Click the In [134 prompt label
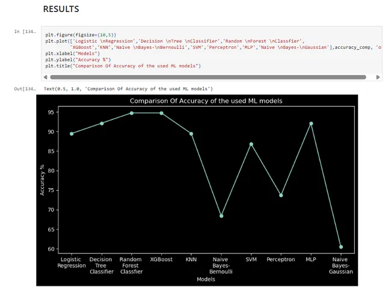 pos(25,32)
